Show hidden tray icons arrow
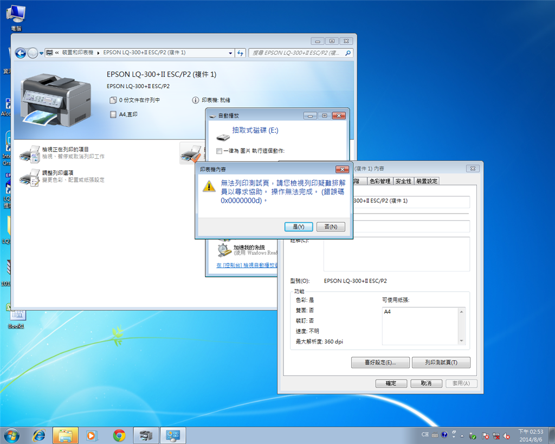Viewport: 555px width, 444px height. click(462, 436)
